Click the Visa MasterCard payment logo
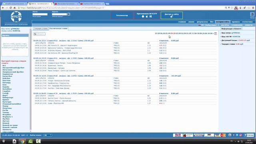Screen dimensions: 256x144 tap(220, 135)
